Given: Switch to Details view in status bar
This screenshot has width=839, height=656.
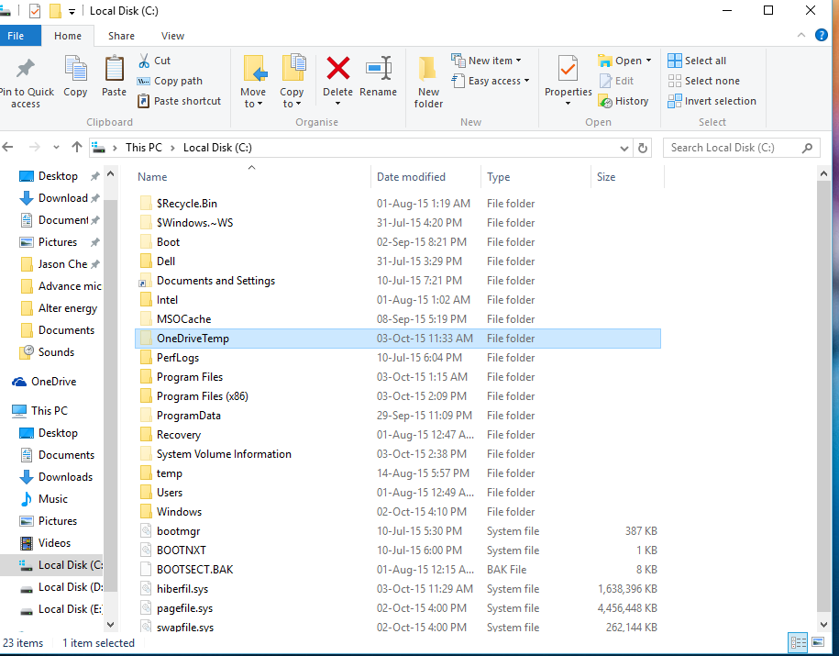Looking at the screenshot, I should tap(799, 642).
